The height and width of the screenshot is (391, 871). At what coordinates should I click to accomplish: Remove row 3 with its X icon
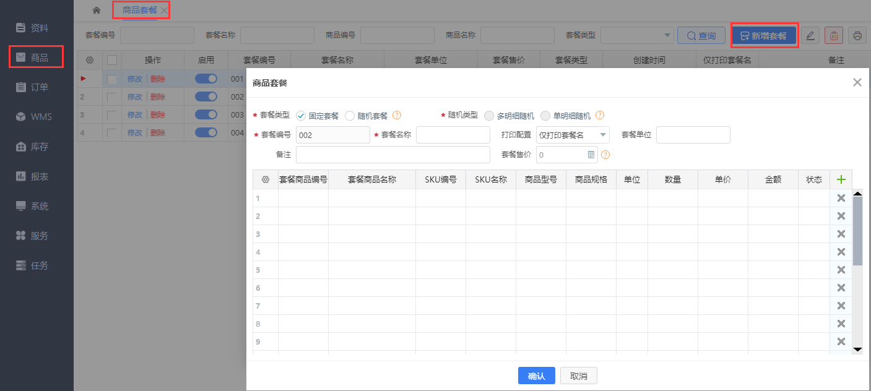841,234
